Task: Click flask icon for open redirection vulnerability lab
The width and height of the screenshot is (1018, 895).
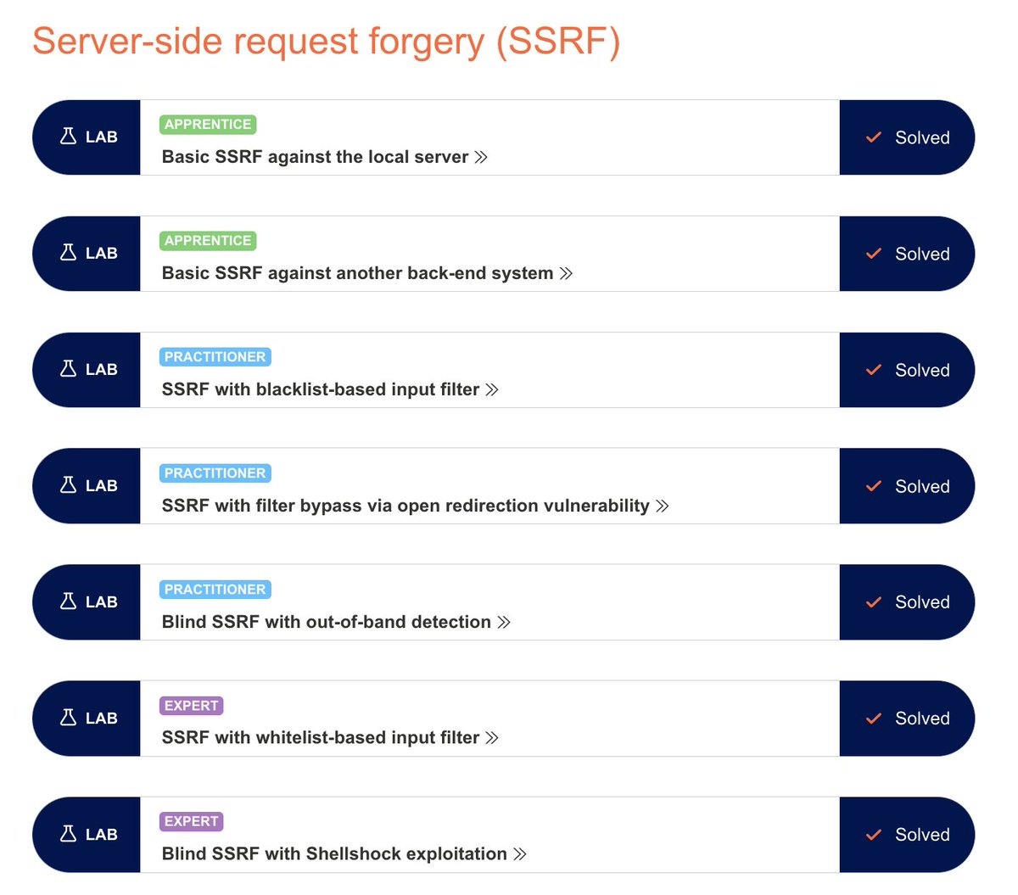Action: tap(69, 485)
